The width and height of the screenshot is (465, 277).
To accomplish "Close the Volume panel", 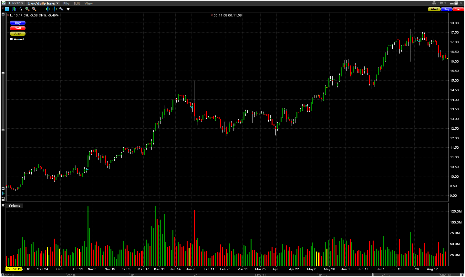I will 3,205.
